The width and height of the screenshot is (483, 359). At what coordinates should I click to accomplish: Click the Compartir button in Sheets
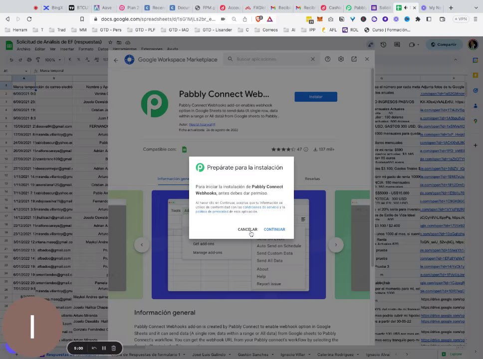point(444,45)
